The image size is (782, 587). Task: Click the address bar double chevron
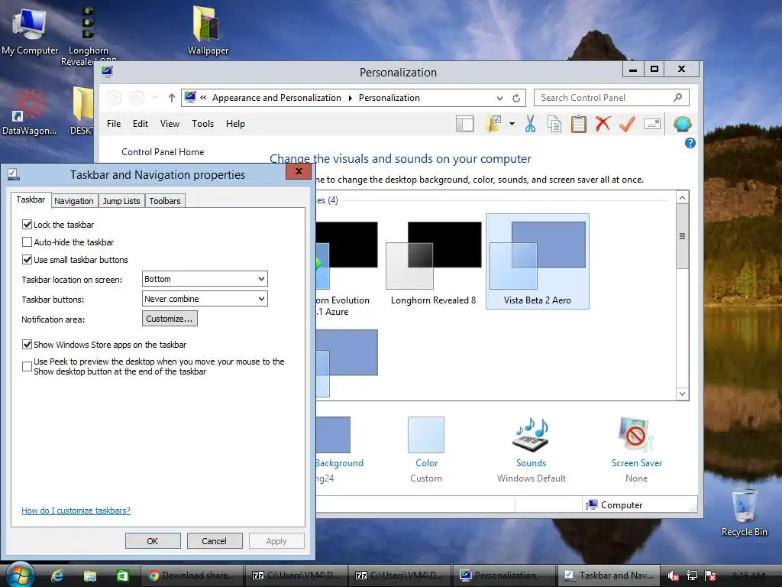click(203, 98)
